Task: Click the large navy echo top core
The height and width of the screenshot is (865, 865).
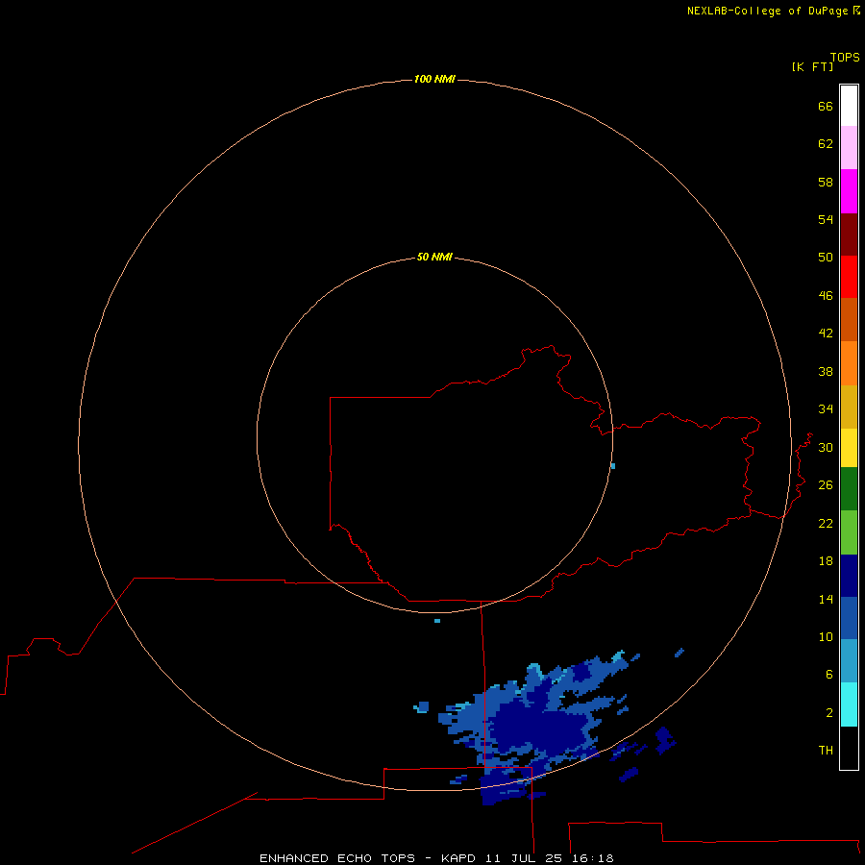Action: [x=538, y=726]
